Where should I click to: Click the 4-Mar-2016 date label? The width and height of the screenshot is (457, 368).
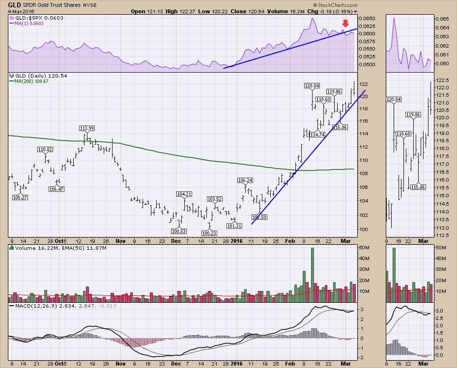[21, 12]
